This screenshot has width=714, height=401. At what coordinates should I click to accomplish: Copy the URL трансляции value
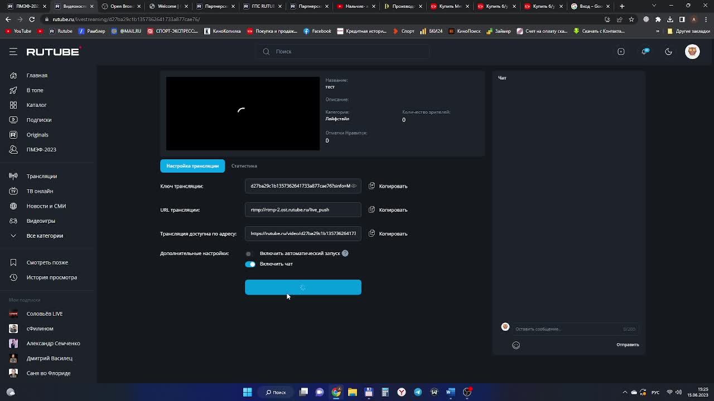click(388, 210)
